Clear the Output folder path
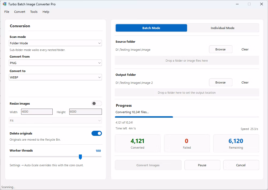Image resolution: width=268 pixels, height=190 pixels. point(245,82)
